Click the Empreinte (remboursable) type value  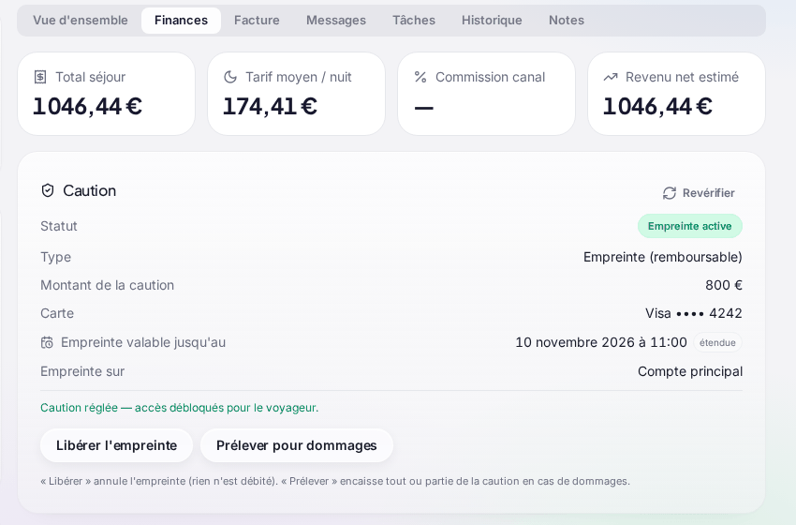click(x=662, y=257)
